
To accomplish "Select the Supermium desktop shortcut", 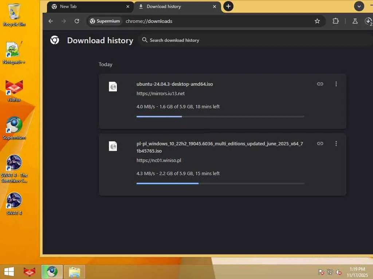I will coord(14,128).
